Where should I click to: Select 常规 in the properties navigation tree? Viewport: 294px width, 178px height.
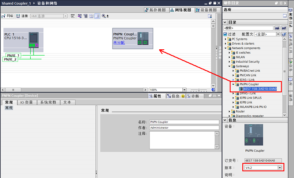(9, 108)
